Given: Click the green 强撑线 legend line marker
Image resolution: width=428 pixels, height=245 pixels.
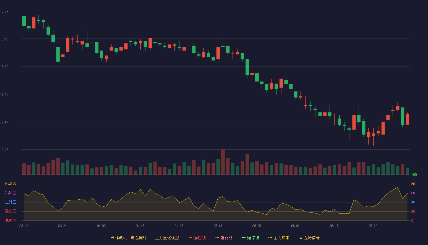Looking at the screenshot, I should pos(244,238).
